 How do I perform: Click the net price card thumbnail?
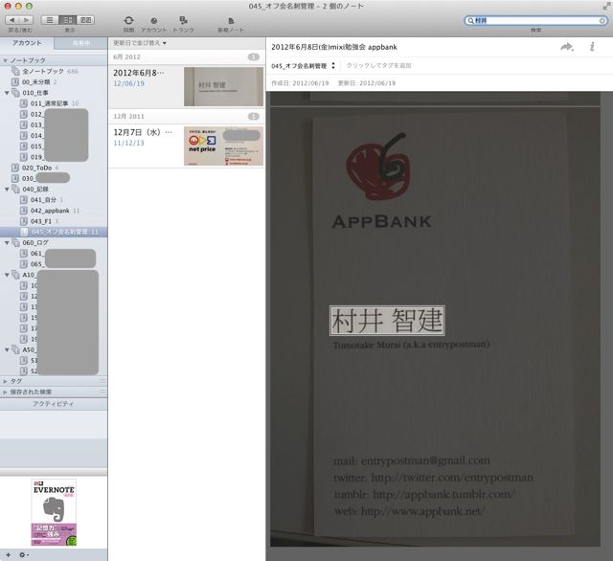tap(223, 146)
